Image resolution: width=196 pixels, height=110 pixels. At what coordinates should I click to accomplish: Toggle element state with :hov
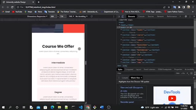(x=178, y=73)
